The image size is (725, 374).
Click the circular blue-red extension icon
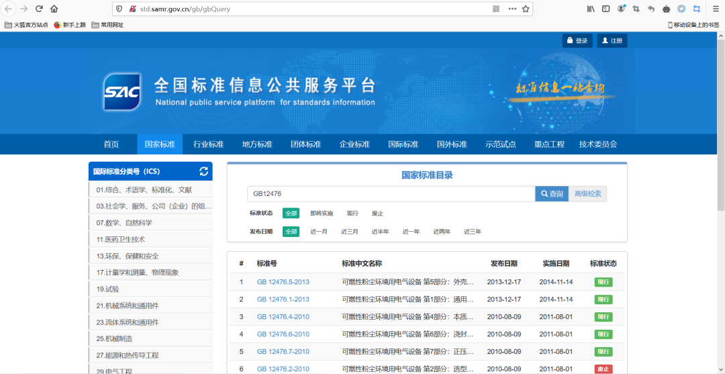681,9
